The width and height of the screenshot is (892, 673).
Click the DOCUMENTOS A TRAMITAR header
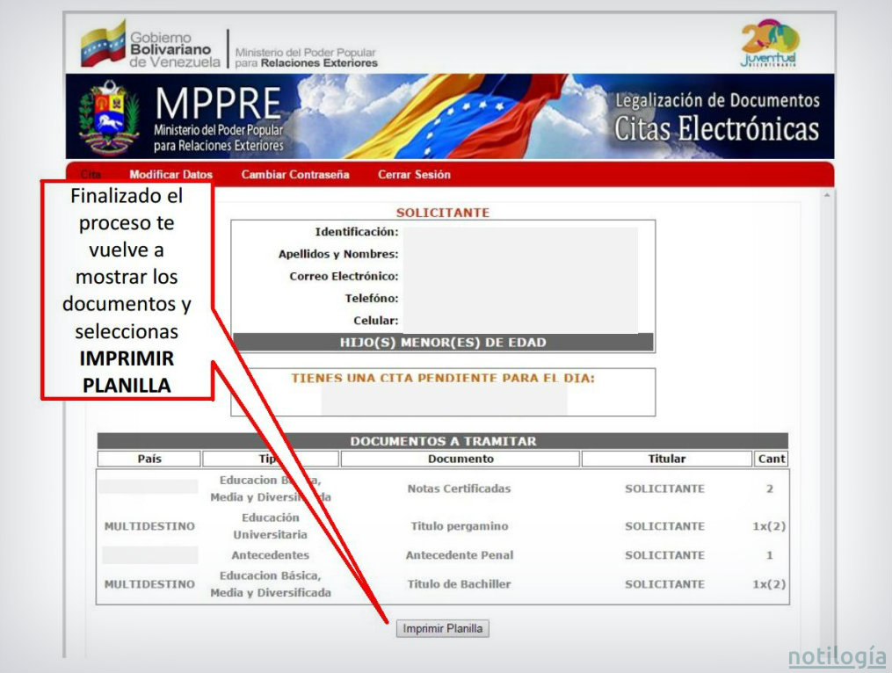(x=443, y=441)
